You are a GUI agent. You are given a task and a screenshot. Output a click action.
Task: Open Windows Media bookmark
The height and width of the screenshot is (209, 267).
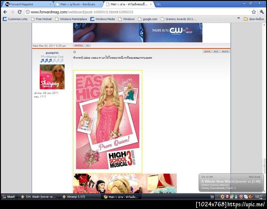tap(102, 19)
